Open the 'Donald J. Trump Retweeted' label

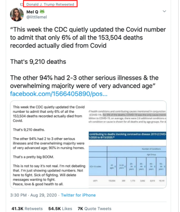(x=50, y=4)
